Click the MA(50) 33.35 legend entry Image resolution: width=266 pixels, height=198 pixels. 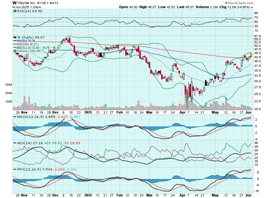(x=26, y=41)
